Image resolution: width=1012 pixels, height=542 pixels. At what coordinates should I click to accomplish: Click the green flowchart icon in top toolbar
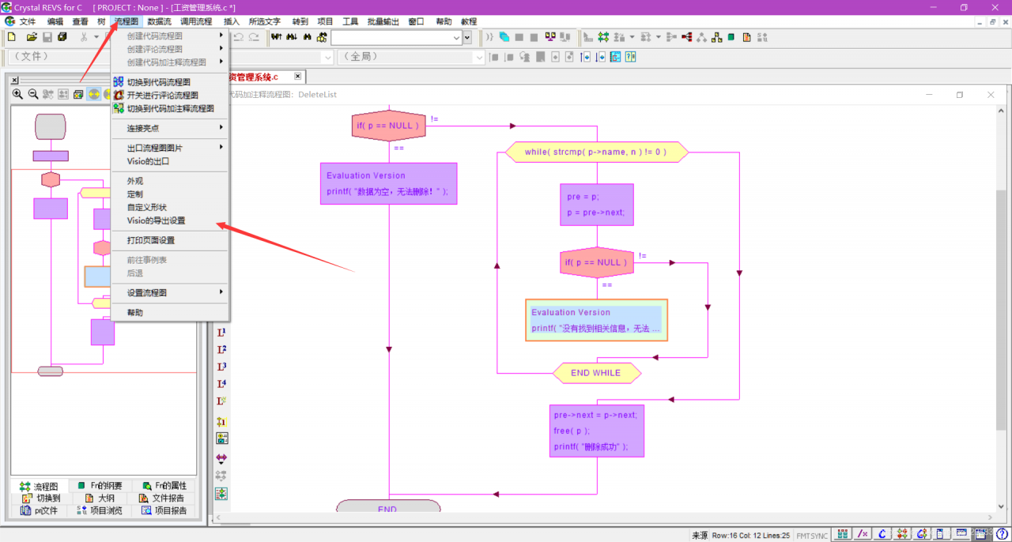pos(603,37)
